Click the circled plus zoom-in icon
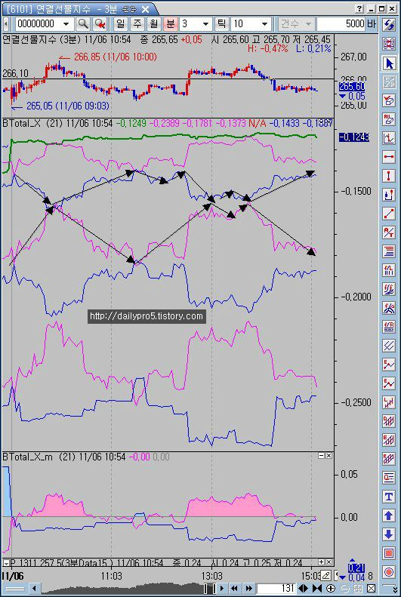The image size is (401, 597). [x=331, y=588]
